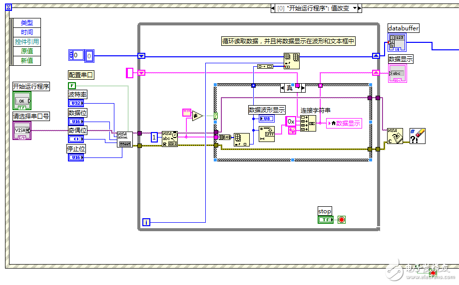Select the 数据显示 local variable
The height and width of the screenshot is (285, 459).
(x=344, y=124)
